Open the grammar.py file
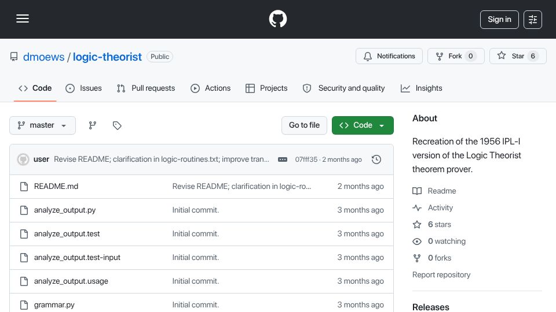Viewport: 556px width, 312px height. [x=54, y=305]
